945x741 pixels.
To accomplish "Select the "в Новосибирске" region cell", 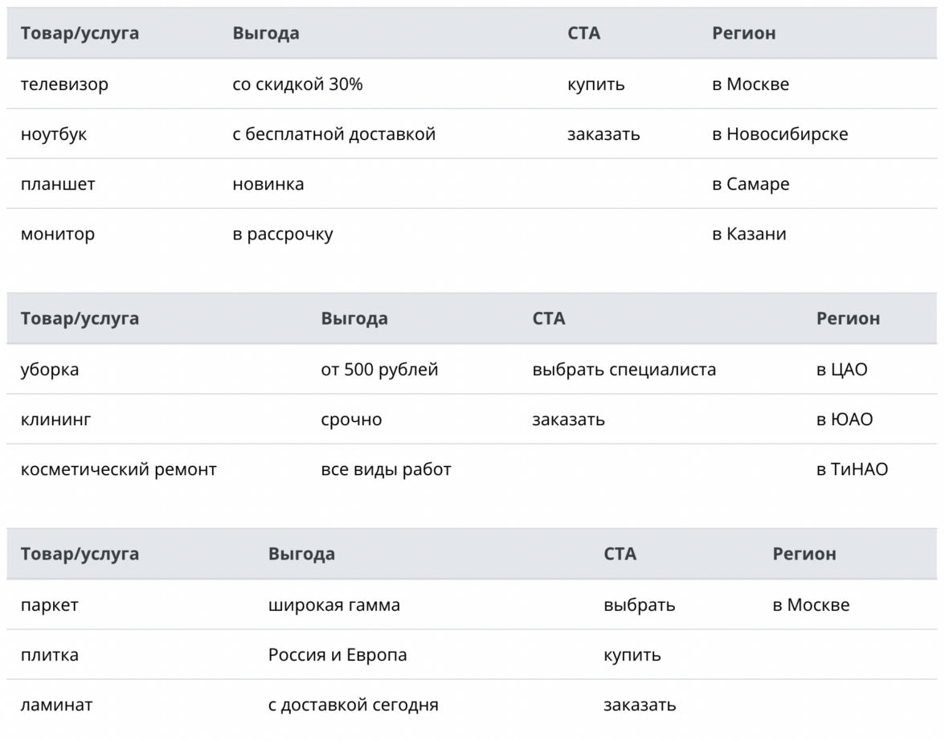I will tap(779, 134).
